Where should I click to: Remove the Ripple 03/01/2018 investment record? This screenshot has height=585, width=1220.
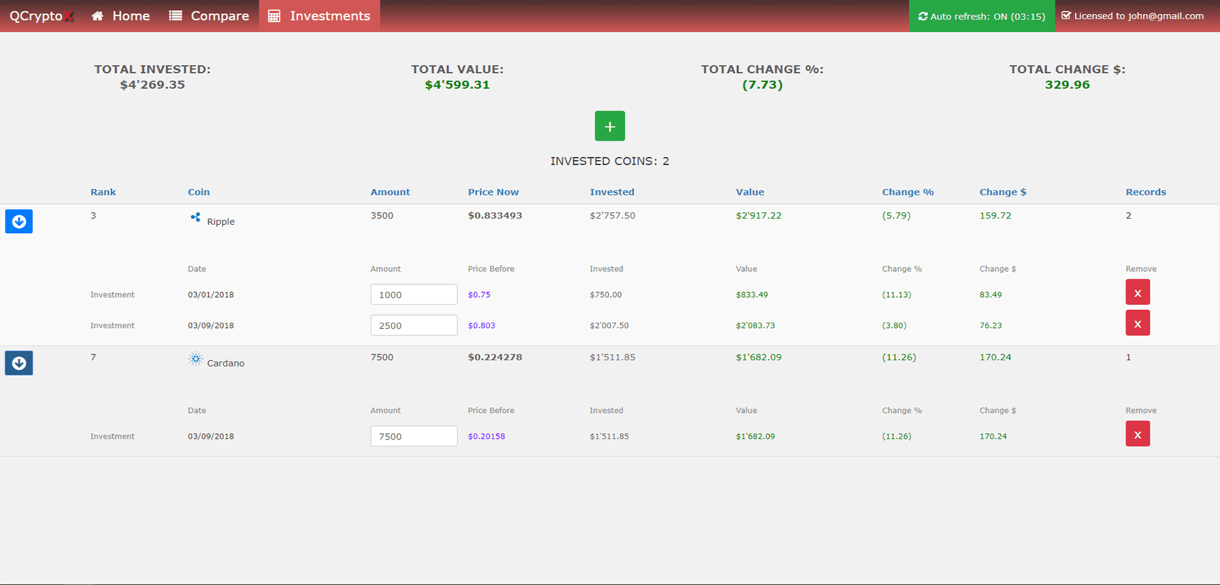point(1137,293)
